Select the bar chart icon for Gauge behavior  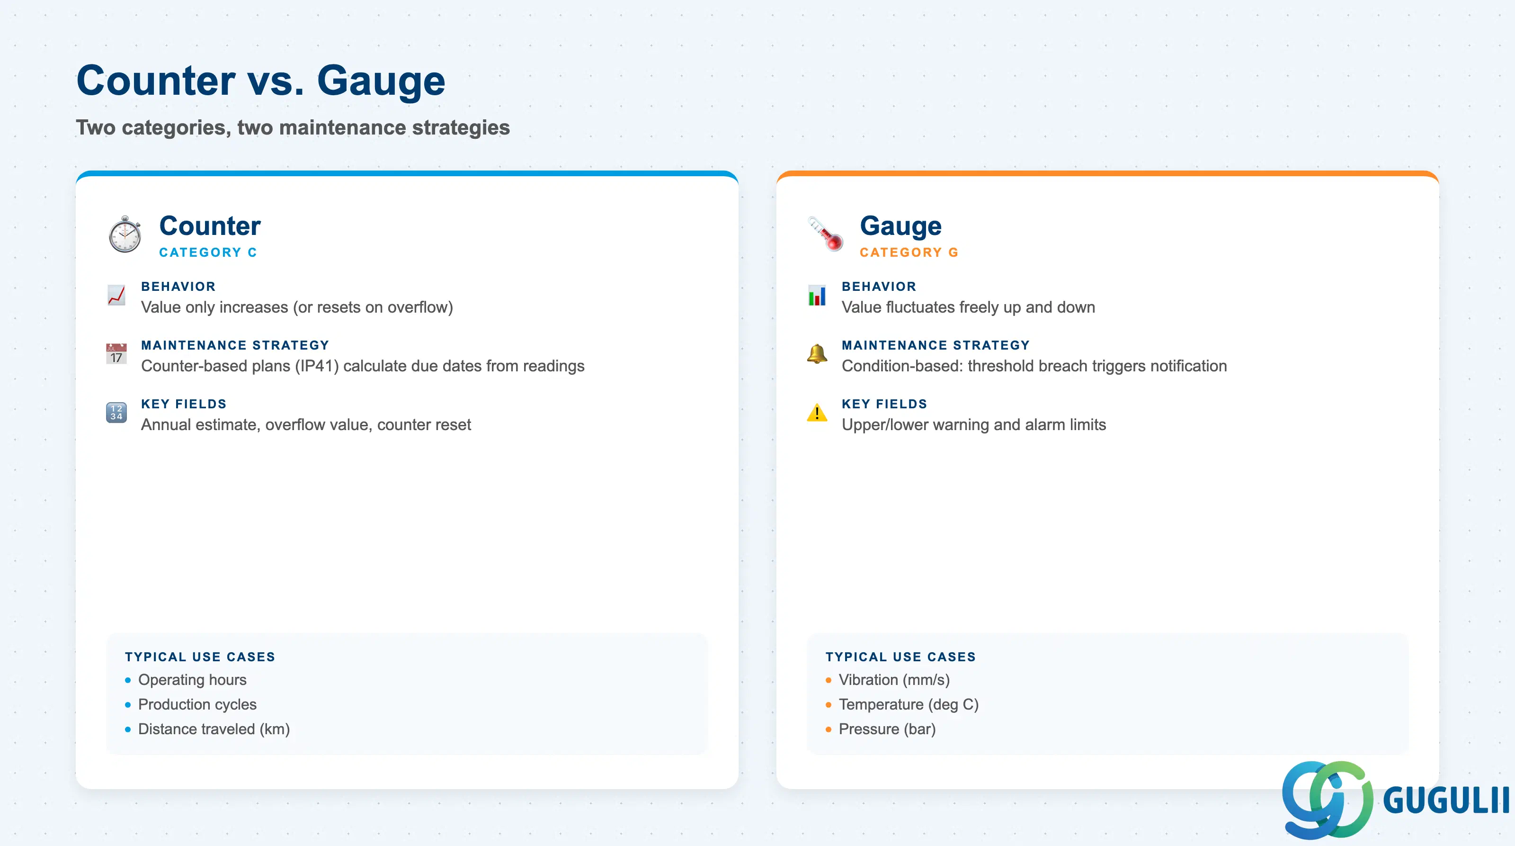click(817, 295)
